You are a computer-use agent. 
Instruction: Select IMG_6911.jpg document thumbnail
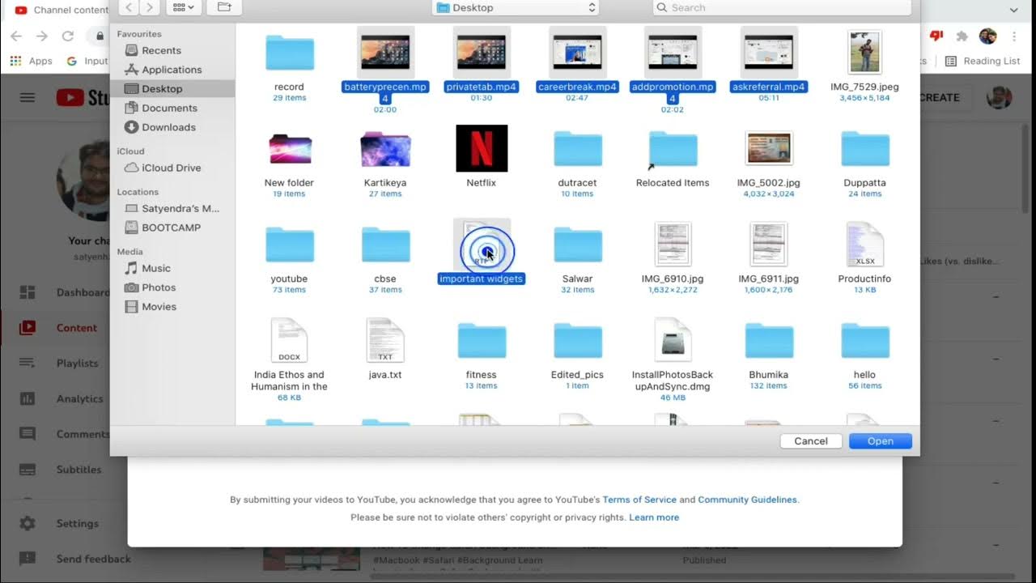coord(769,244)
